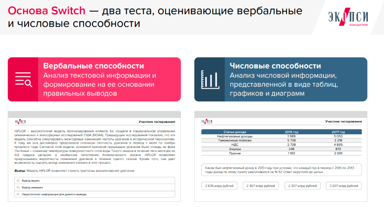
Task: Click the 'Прочие' table row label
Action: (x=235, y=153)
